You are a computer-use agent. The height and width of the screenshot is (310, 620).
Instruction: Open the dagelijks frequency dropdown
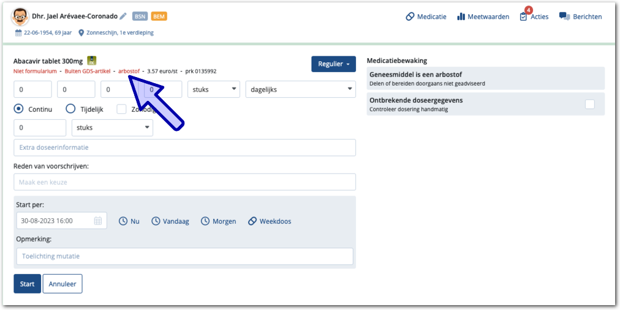click(300, 89)
